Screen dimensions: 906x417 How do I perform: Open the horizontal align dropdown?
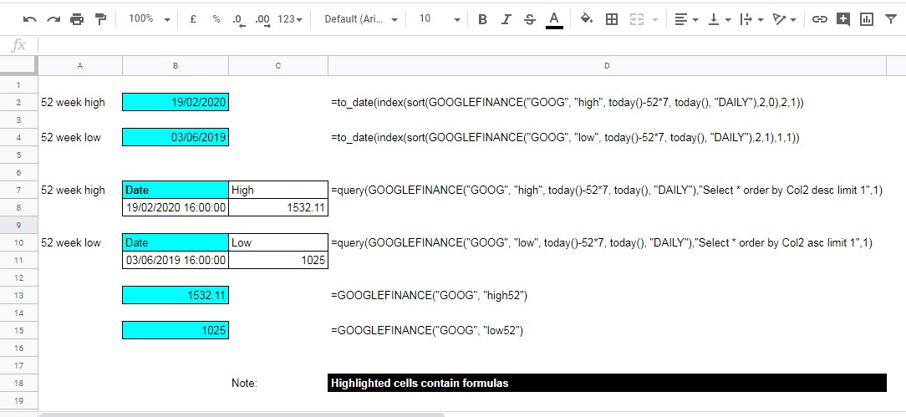point(686,19)
